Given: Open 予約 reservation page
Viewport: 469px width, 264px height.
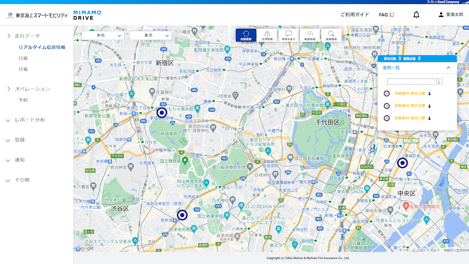Looking at the screenshot, I should coord(23,100).
